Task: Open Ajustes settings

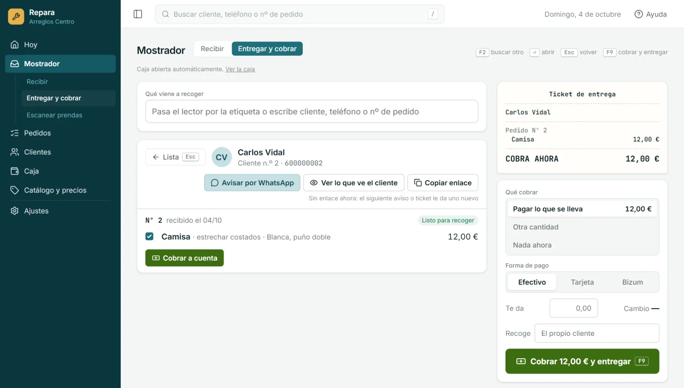Action: (60, 211)
